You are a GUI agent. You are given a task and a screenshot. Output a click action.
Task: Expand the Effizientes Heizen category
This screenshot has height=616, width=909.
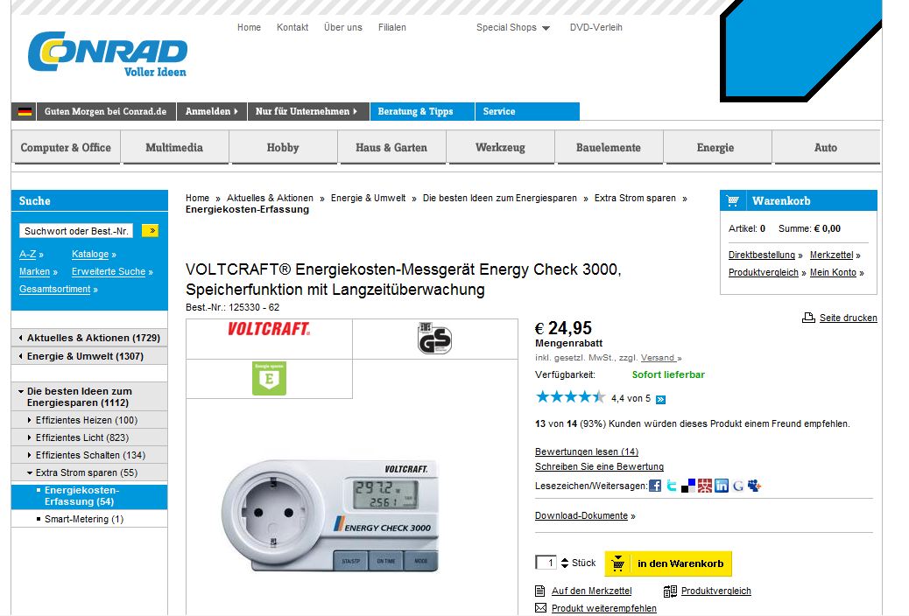click(x=30, y=420)
